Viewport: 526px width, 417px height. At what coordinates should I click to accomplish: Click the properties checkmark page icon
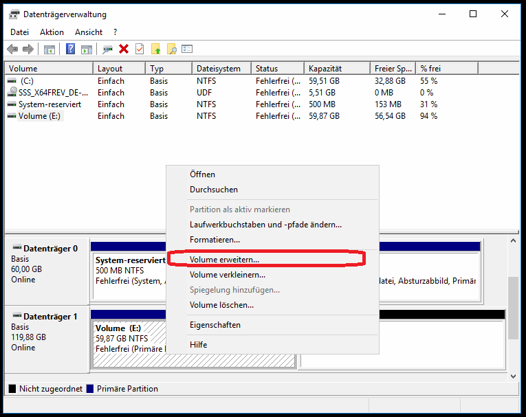coord(140,49)
